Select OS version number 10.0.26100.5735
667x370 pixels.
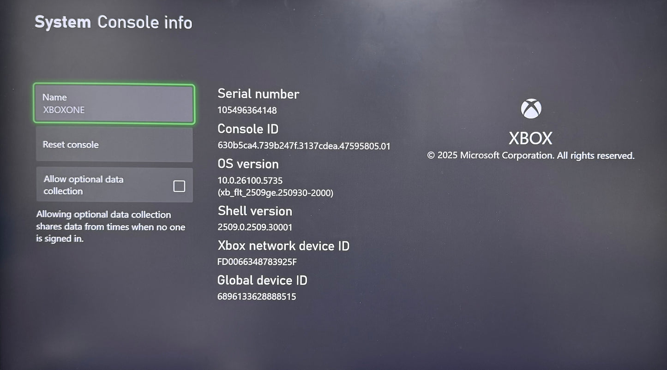pyautogui.click(x=250, y=180)
